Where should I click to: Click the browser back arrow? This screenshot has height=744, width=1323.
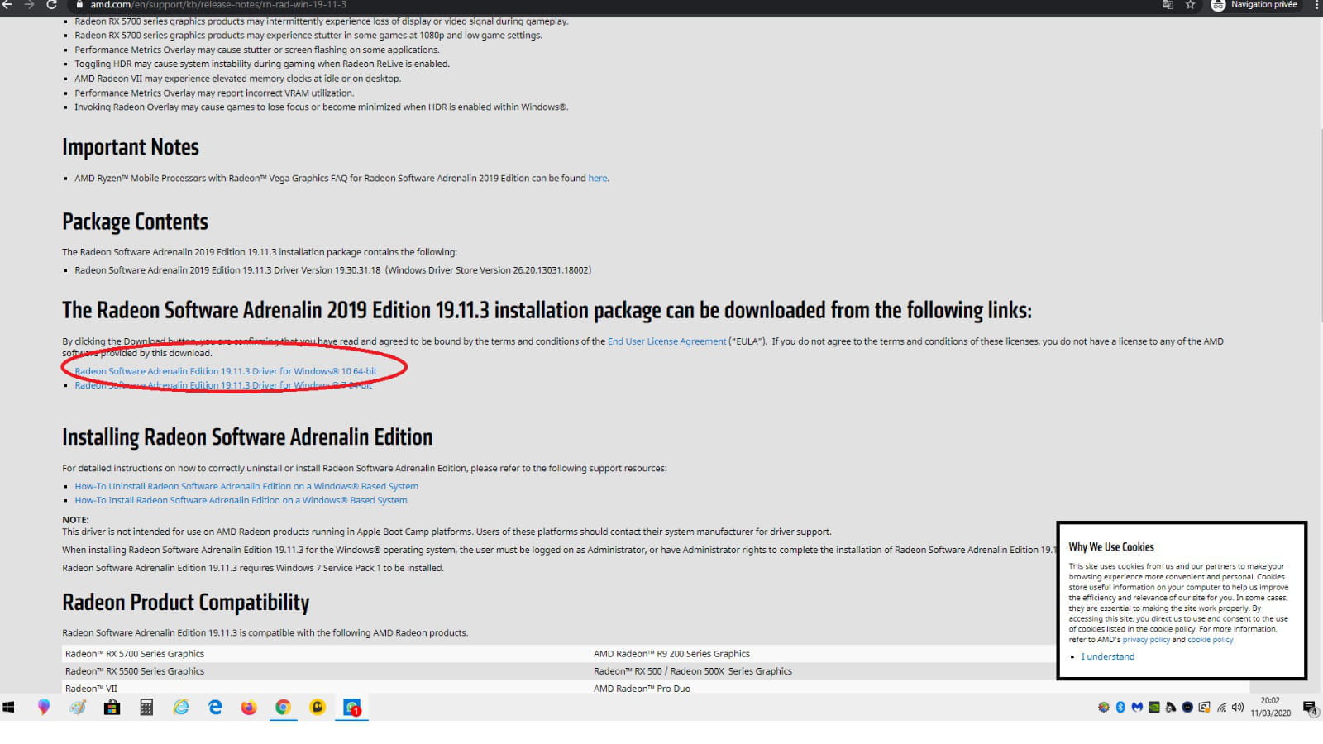click(x=7, y=5)
